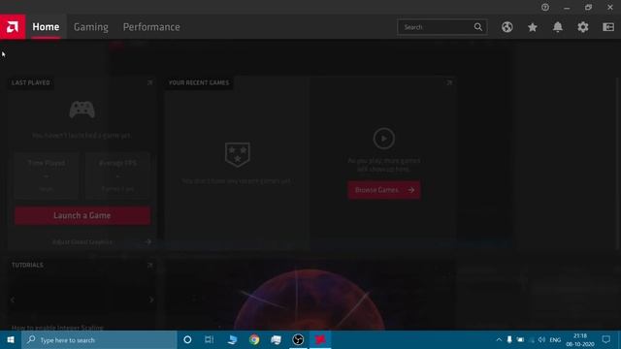This screenshot has width=621, height=349.
Task: Open Adjust Global Graphics link
Action: (82, 241)
